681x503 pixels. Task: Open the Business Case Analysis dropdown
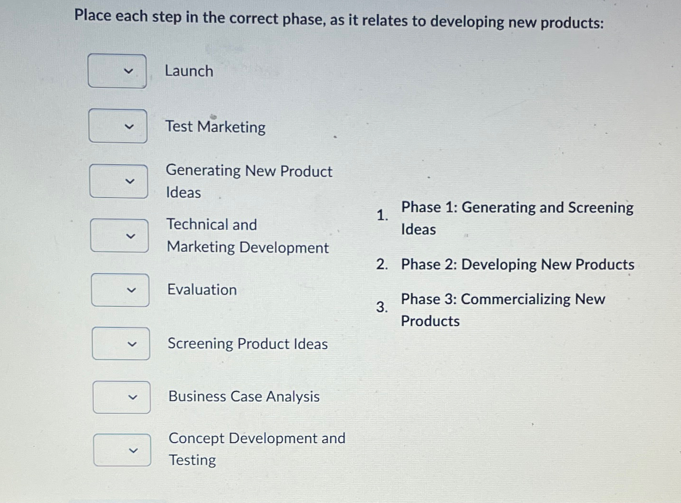point(122,397)
